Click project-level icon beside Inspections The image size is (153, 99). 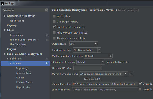pos(47,35)
